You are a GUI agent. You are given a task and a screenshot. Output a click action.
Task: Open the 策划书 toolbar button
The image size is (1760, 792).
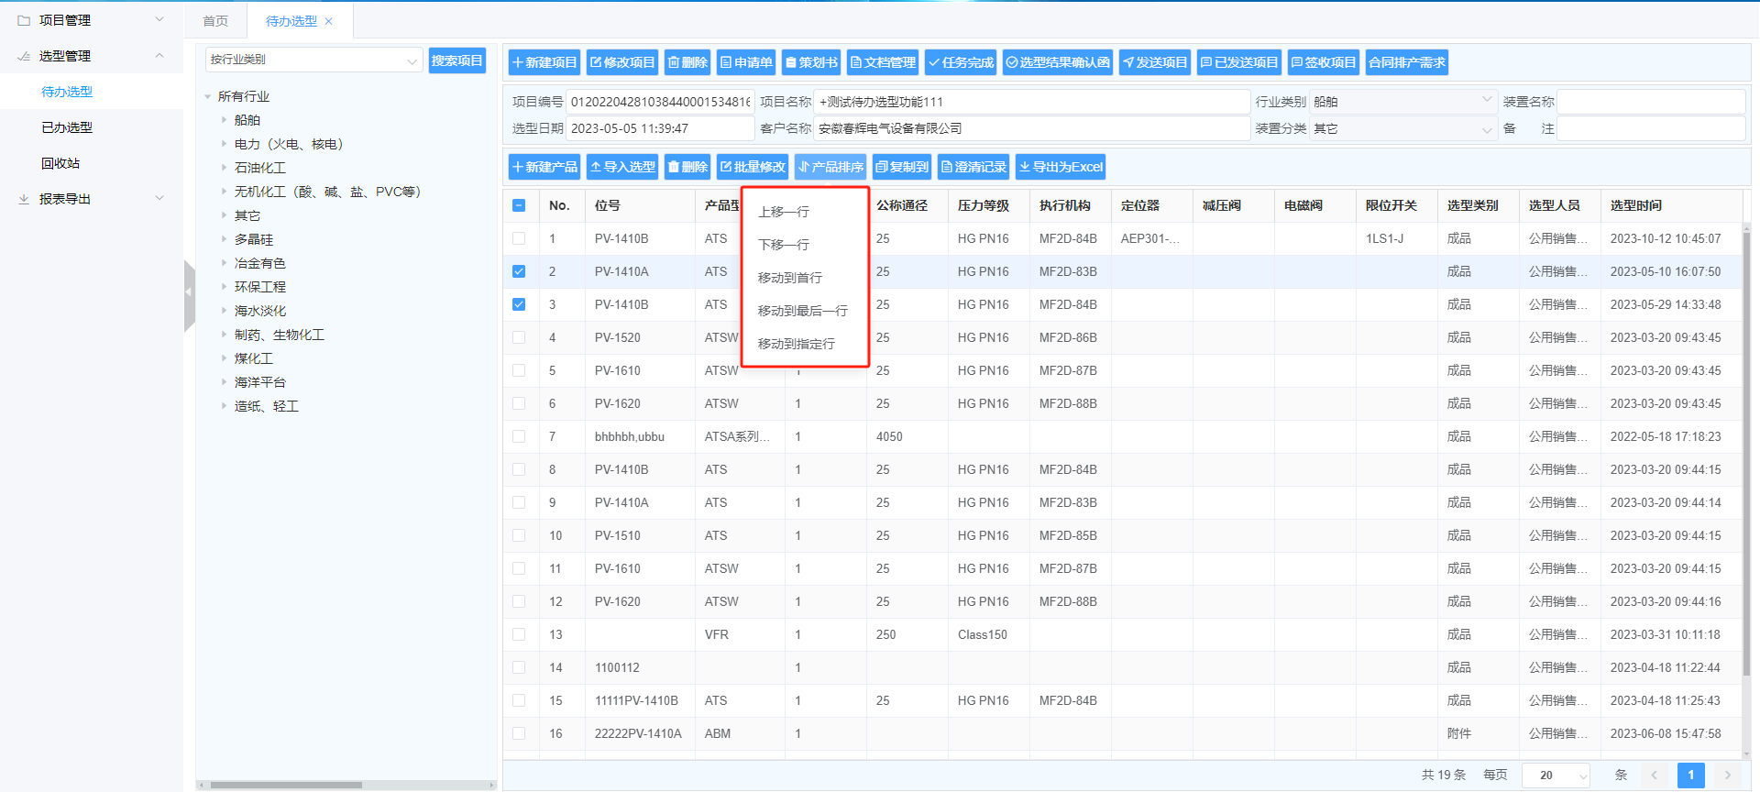tap(811, 62)
